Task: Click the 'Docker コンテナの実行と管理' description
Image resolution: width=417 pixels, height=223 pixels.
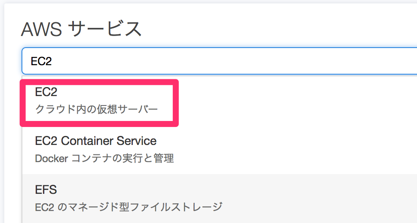Action: coord(104,158)
